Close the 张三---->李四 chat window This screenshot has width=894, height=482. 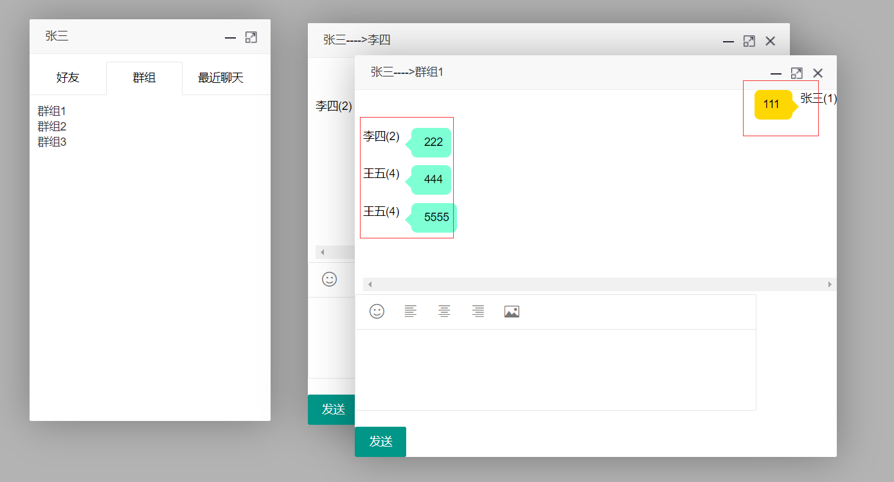770,41
